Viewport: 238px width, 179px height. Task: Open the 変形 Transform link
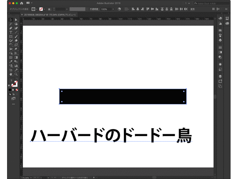click(193, 9)
